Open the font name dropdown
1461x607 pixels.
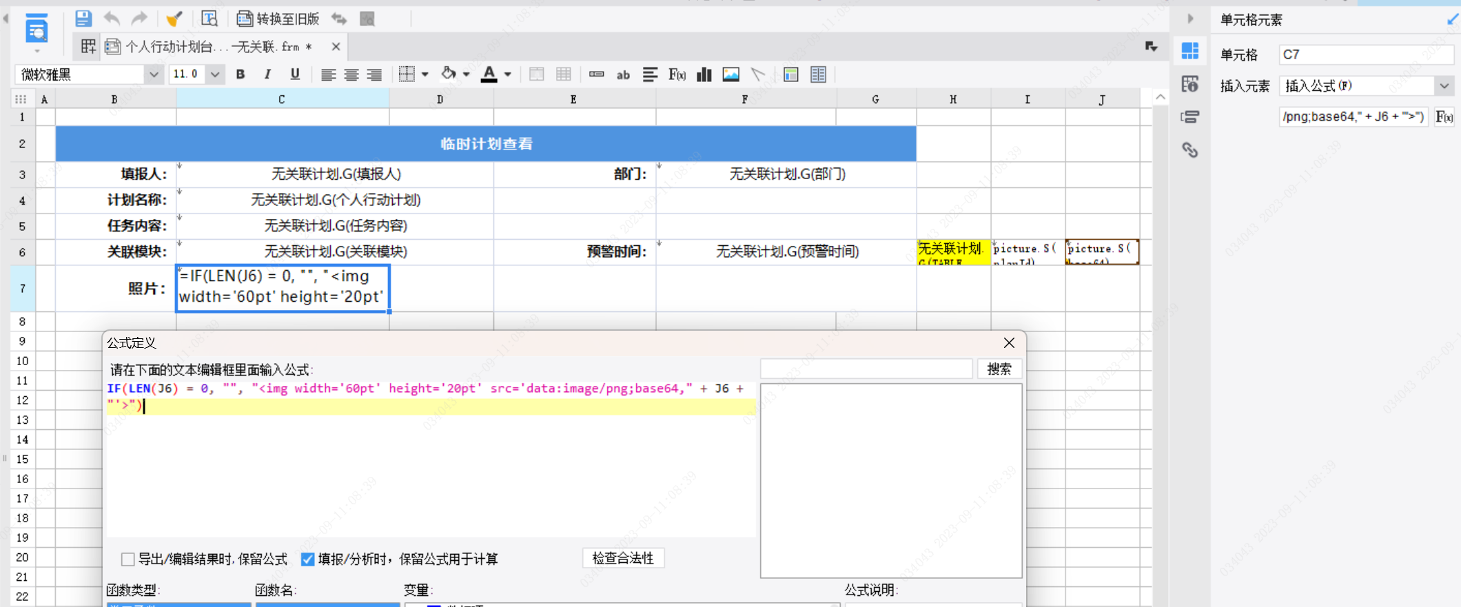pyautogui.click(x=154, y=74)
